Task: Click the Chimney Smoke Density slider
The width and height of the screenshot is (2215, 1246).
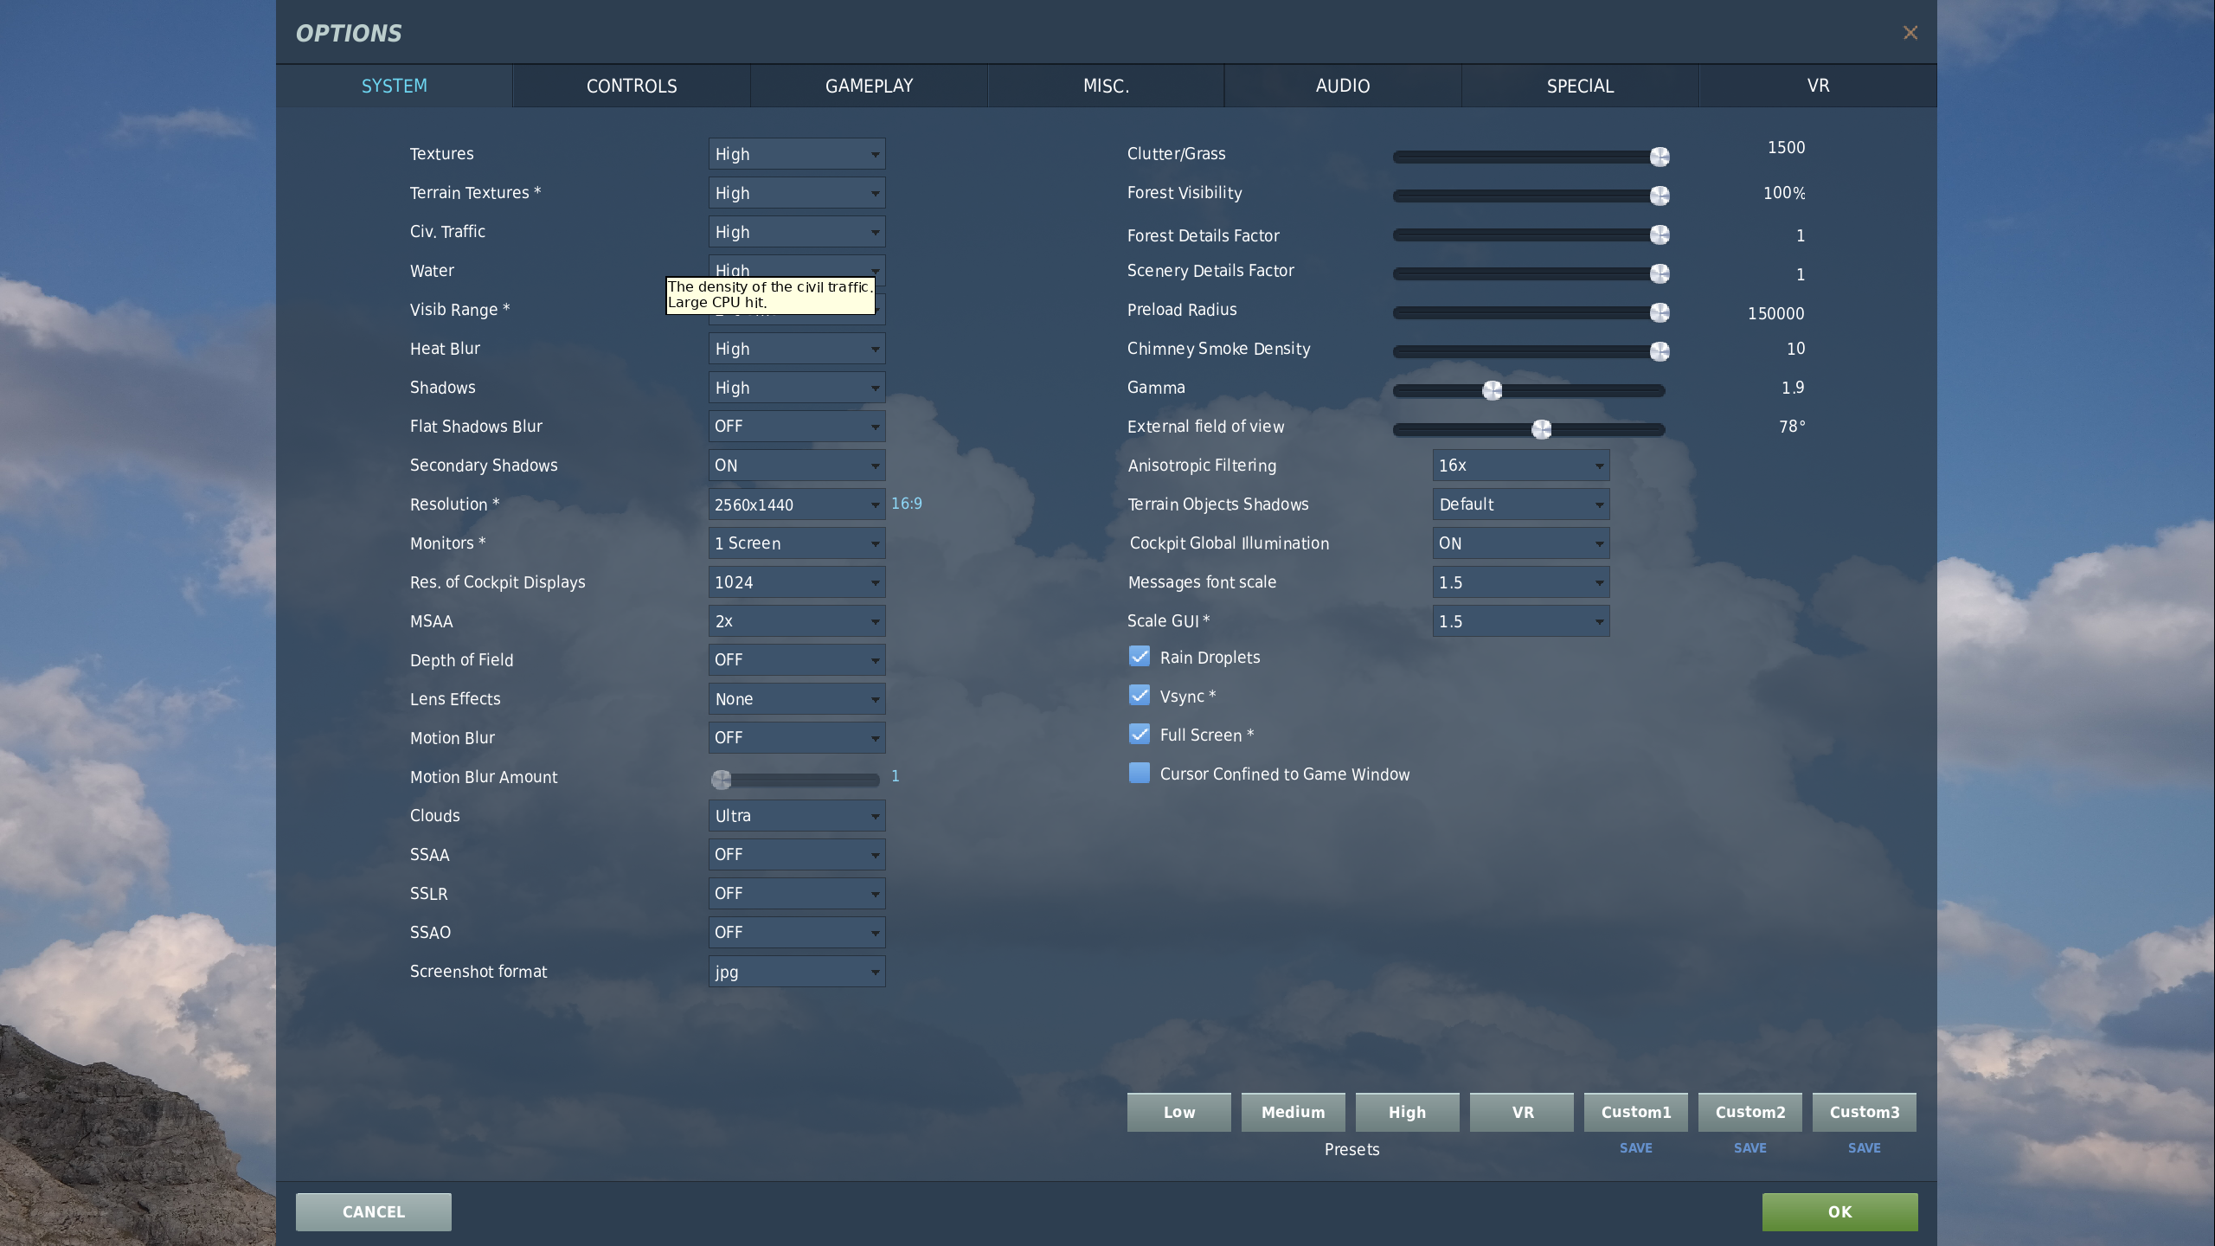Action: (1529, 351)
